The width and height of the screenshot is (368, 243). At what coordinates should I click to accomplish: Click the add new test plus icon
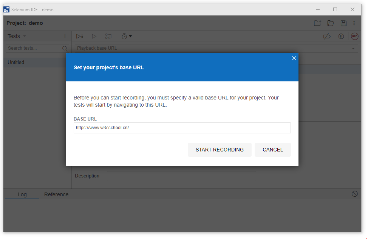coord(65,36)
